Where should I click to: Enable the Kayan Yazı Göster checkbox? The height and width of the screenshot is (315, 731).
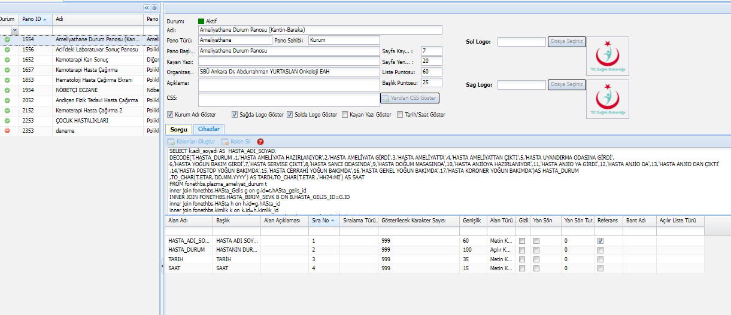(345, 114)
